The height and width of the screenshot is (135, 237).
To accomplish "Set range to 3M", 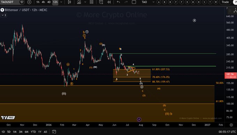I will (21, 132).
